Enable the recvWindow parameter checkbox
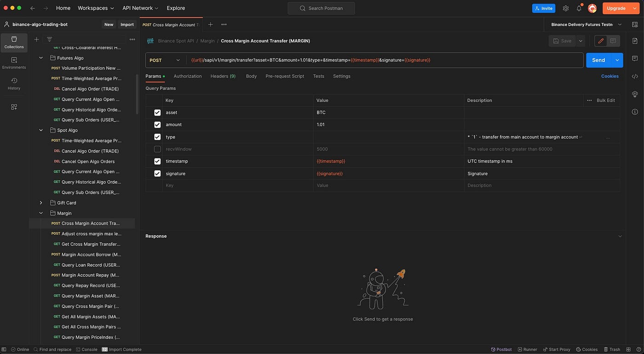Viewport: 644px width, 354px height. pyautogui.click(x=157, y=149)
